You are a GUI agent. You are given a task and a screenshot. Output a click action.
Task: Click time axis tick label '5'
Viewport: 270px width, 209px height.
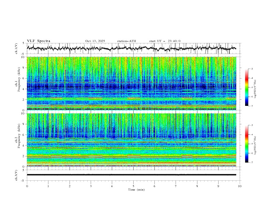point(133,186)
